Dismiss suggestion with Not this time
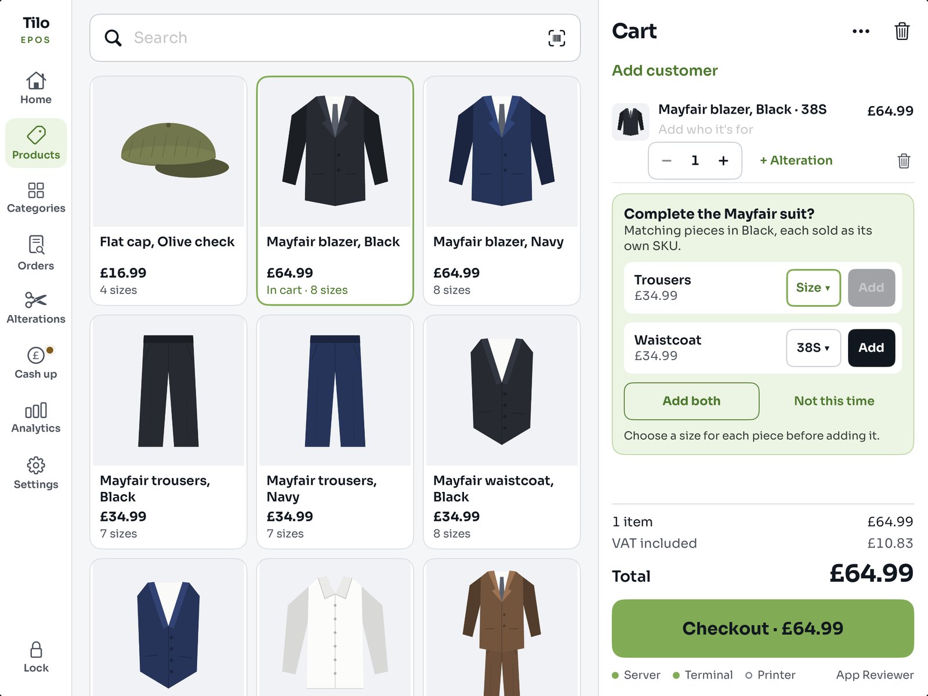Viewport: 928px width, 696px height. [834, 401]
